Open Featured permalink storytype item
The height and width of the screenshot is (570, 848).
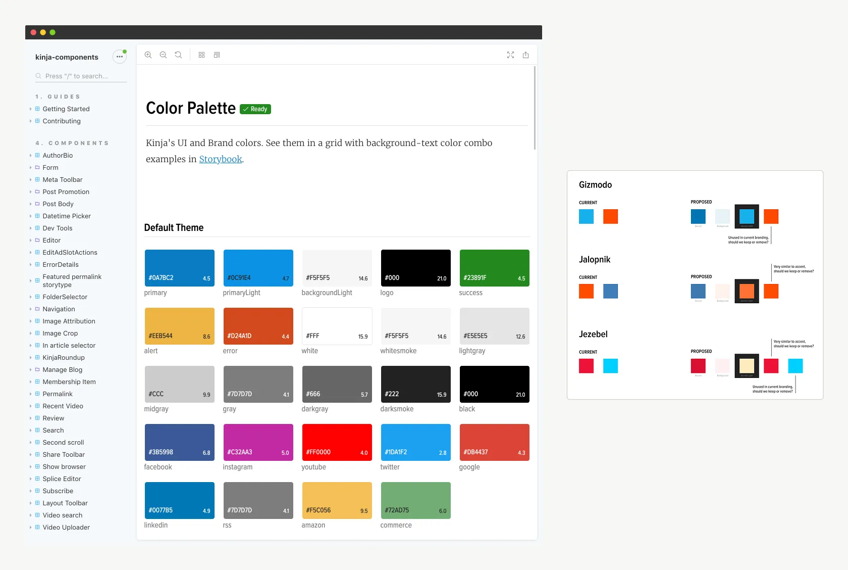[72, 280]
